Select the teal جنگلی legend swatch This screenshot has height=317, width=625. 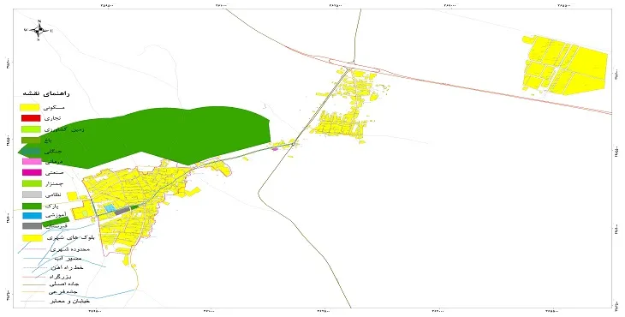(x=30, y=151)
